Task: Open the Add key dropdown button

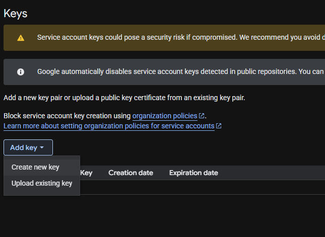Action: tap(28, 147)
